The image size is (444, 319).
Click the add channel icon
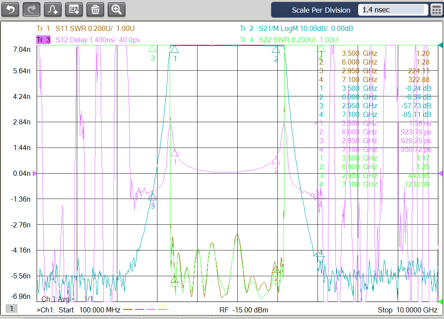coord(74,10)
